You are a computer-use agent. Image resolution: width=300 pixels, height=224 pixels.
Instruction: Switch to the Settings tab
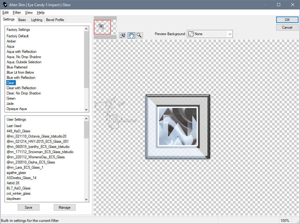tap(9, 19)
